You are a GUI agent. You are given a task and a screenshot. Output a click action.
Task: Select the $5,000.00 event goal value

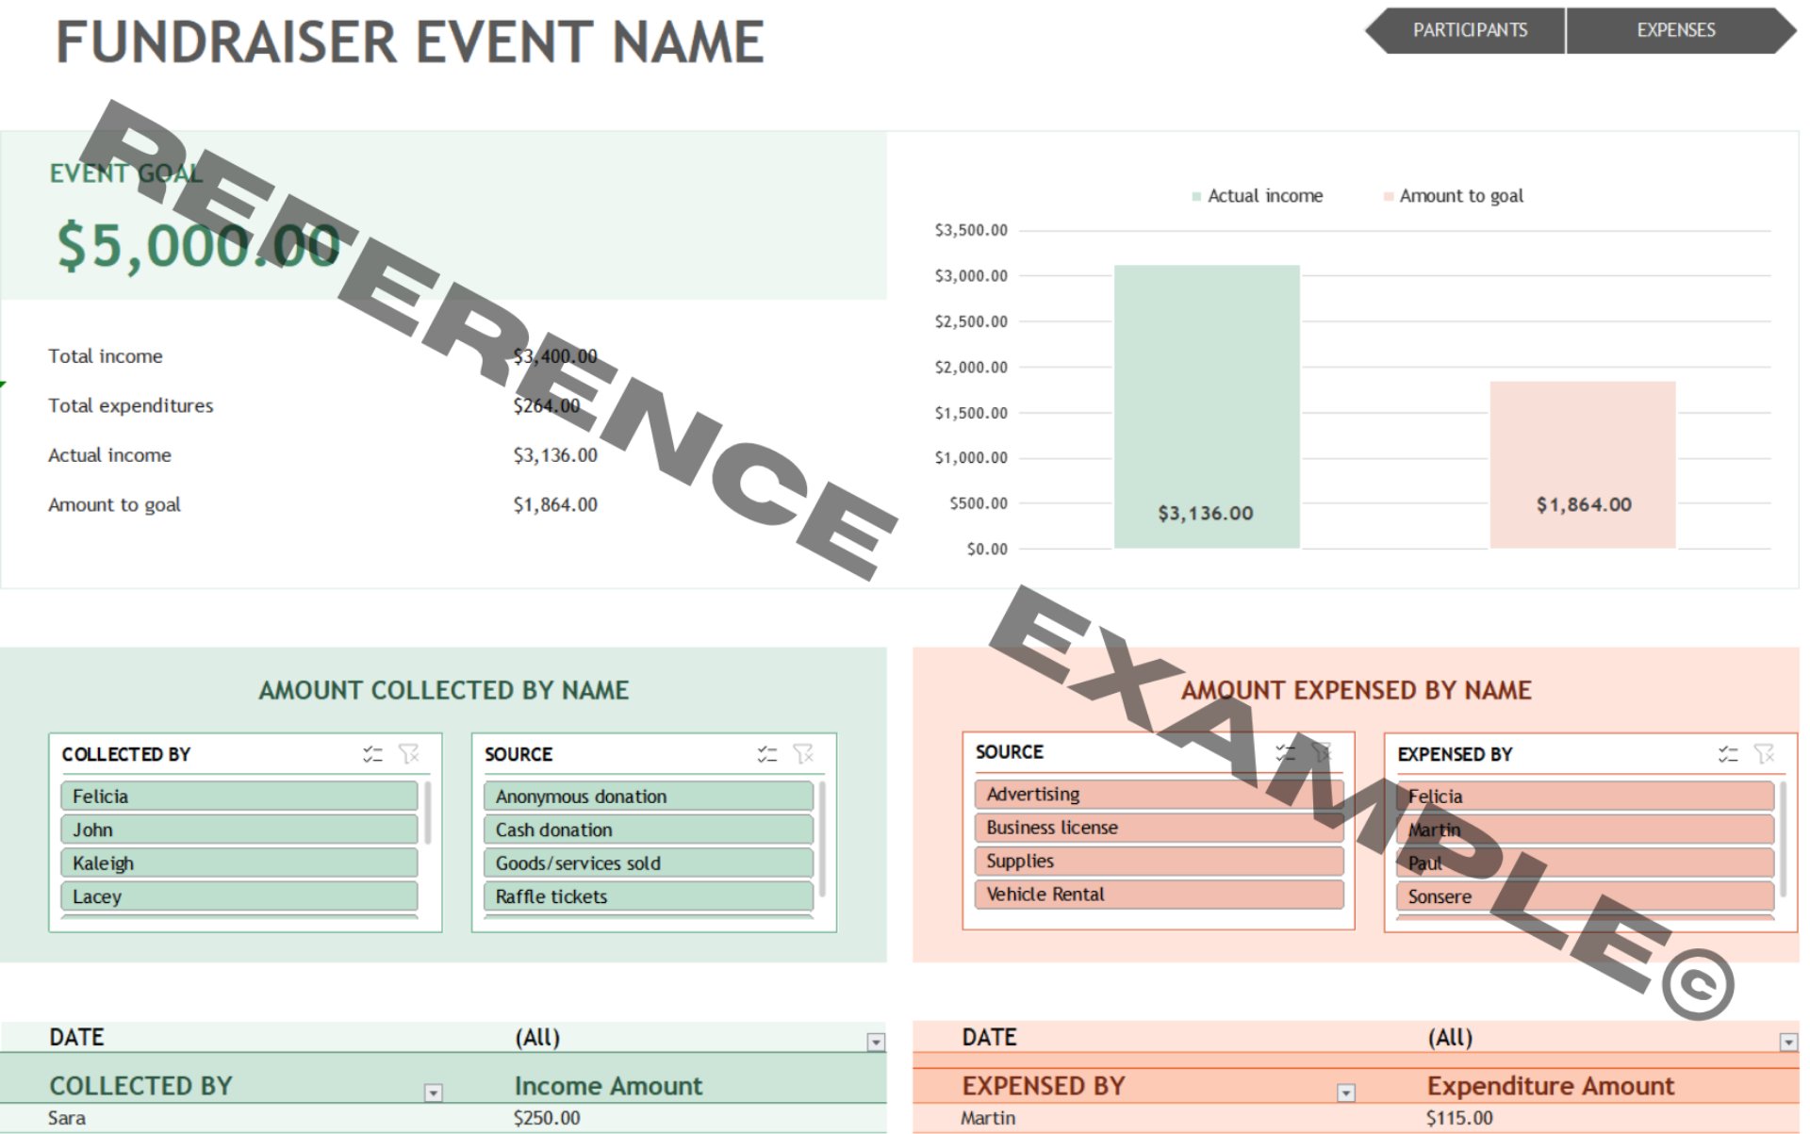199,245
